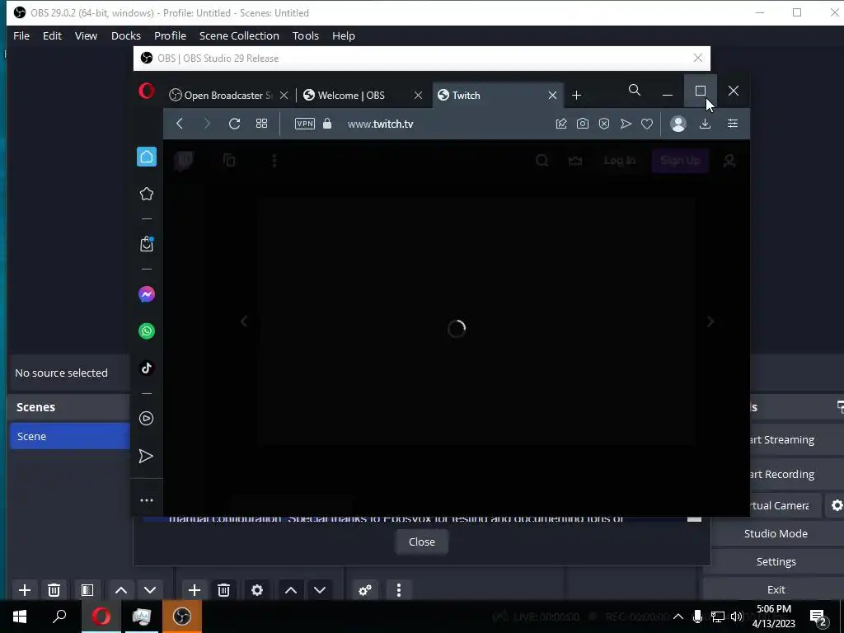The image size is (844, 633).
Task: Move source up arrow
Action: 291,590
